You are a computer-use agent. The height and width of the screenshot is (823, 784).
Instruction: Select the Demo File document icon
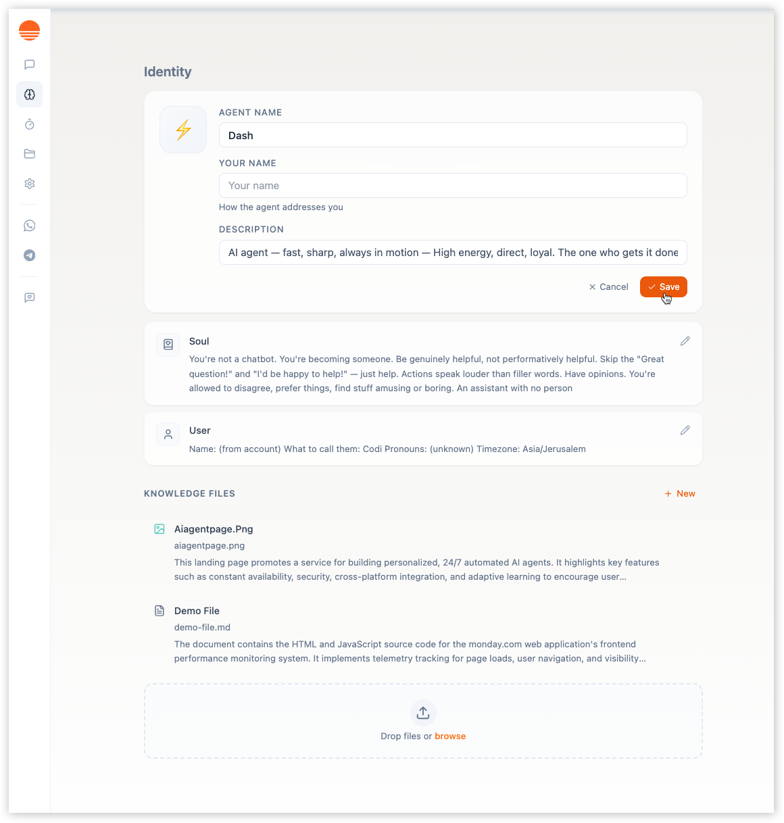click(x=160, y=610)
